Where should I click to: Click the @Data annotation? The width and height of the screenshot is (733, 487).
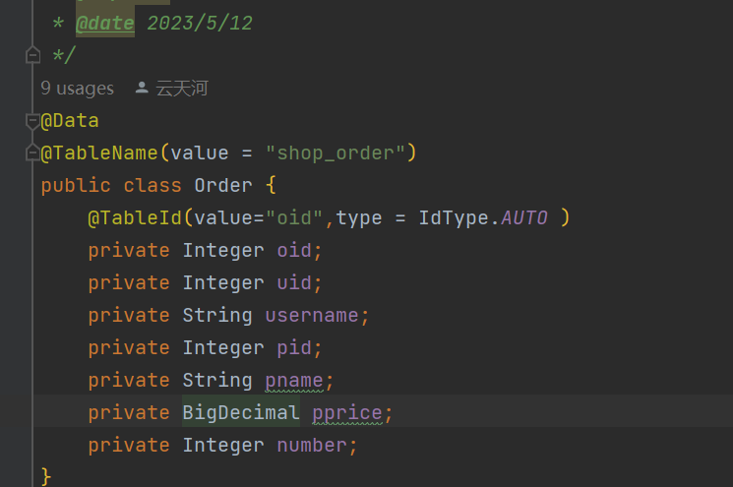pos(71,121)
